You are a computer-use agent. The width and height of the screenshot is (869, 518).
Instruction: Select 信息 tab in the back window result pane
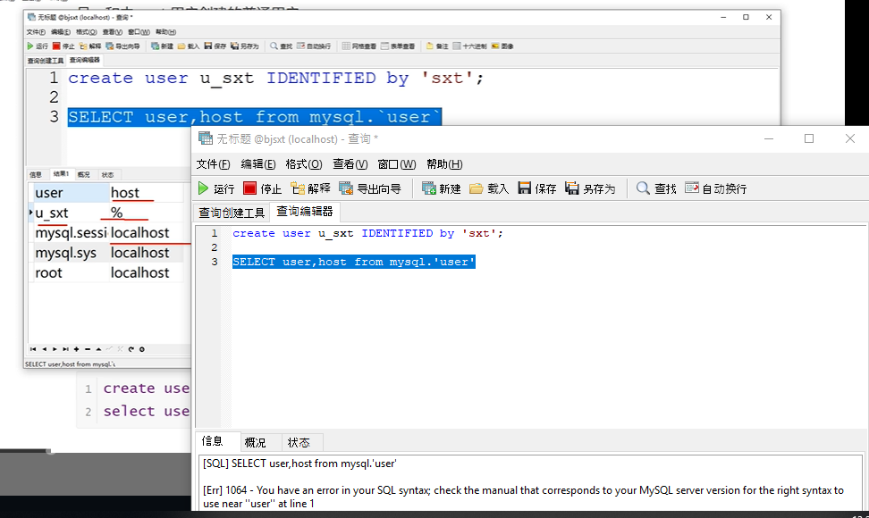coord(36,174)
